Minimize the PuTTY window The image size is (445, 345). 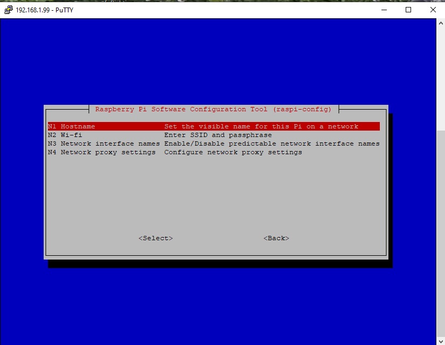tap(384, 10)
